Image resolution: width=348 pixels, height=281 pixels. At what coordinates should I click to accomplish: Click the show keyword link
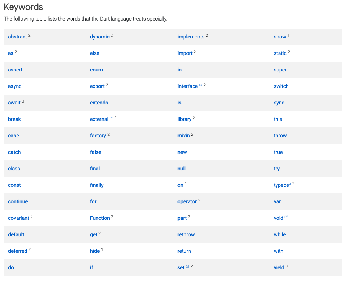coord(280,37)
